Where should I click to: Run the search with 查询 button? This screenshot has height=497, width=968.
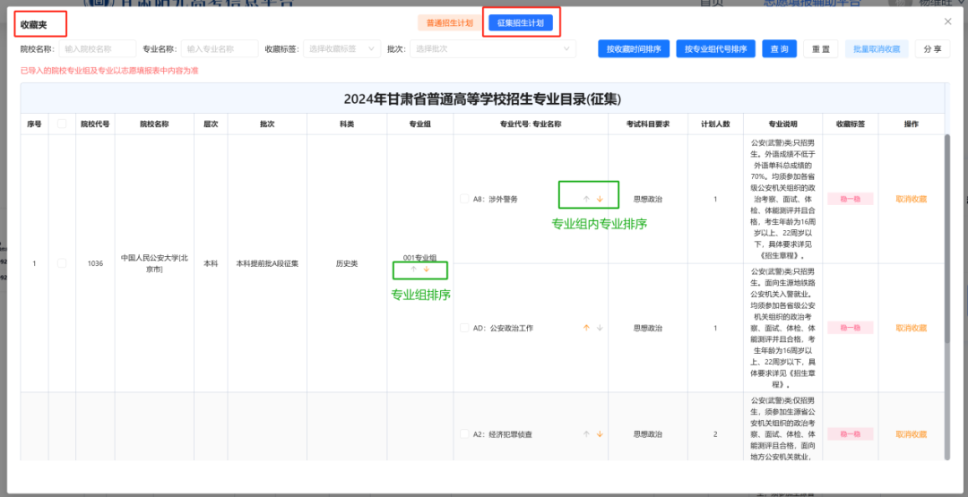click(x=779, y=49)
